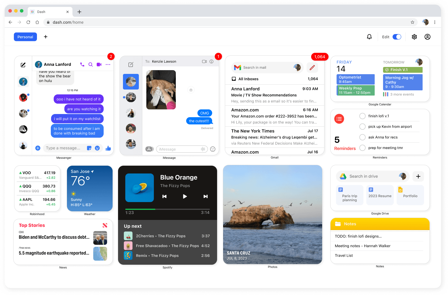This screenshot has width=448, height=295.
Task: Open a new browser tab
Action: pos(79,12)
